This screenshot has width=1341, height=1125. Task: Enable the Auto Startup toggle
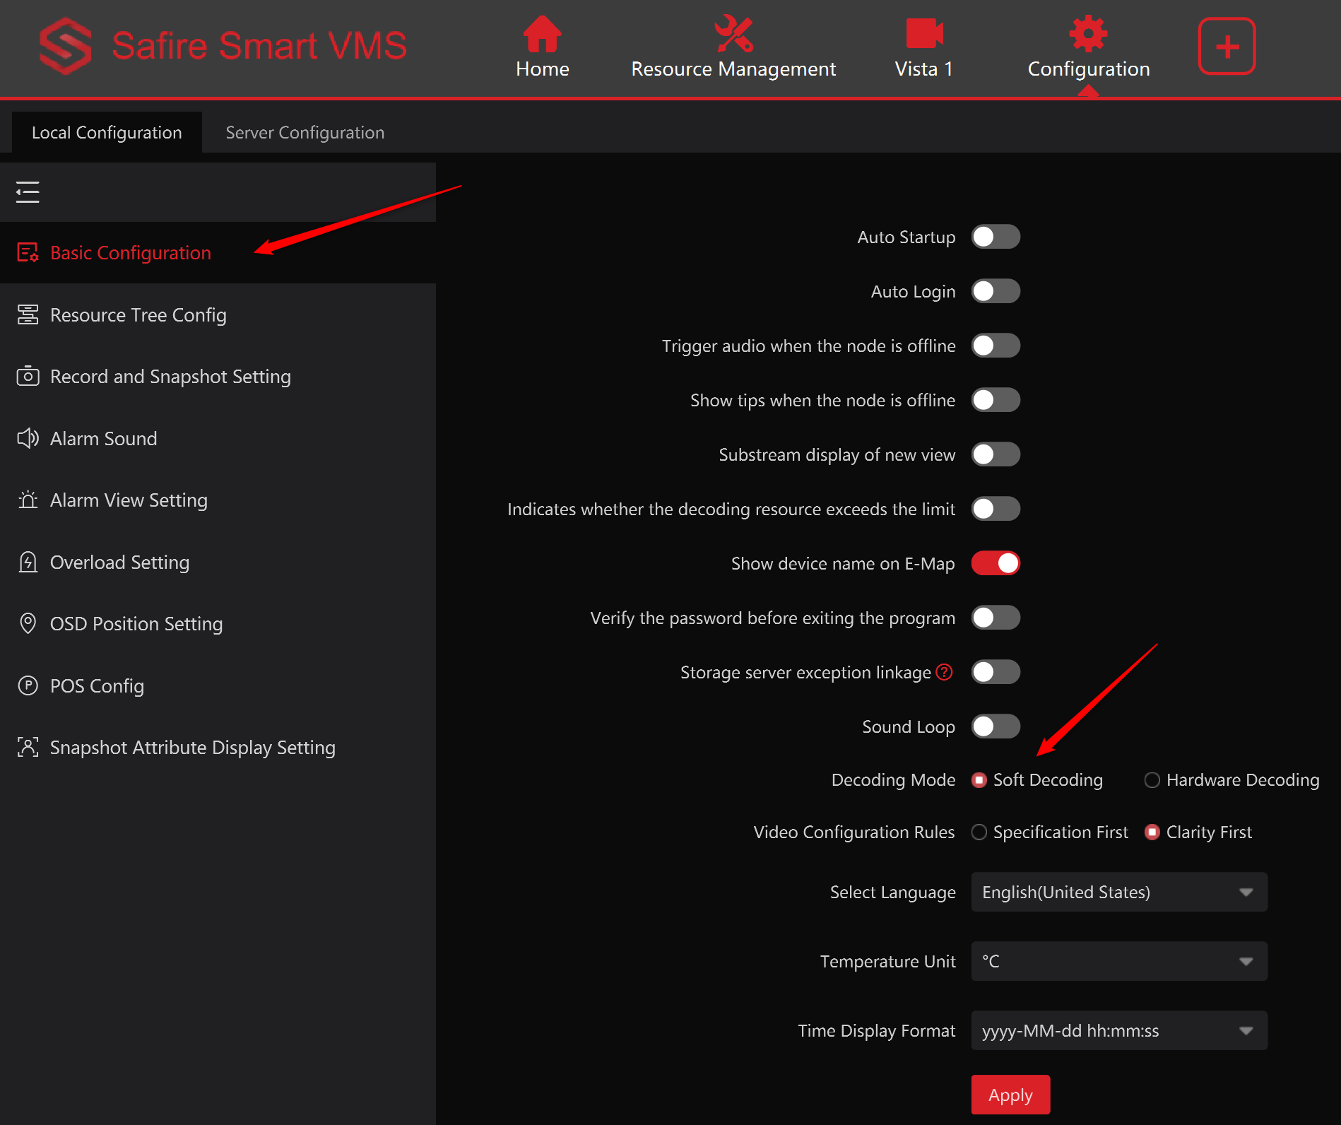[x=996, y=237]
